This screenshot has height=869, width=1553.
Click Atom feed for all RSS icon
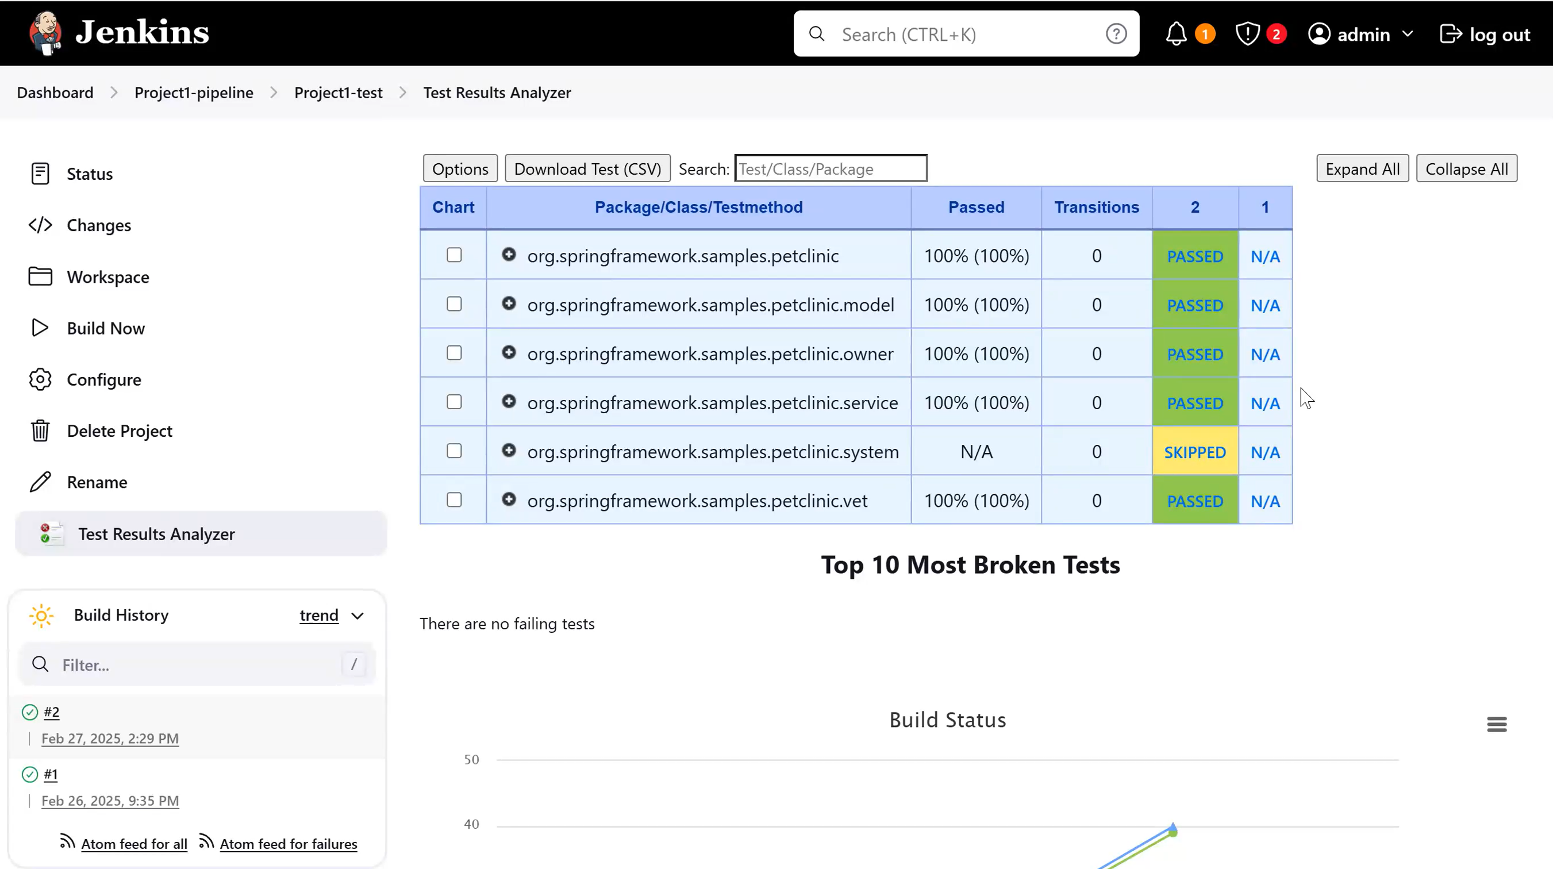coord(67,842)
